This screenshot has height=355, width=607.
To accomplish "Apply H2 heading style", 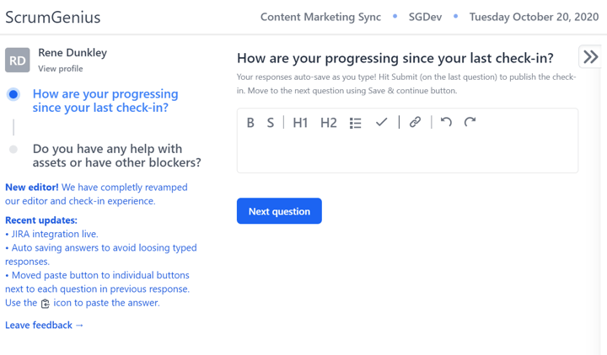I will point(328,123).
